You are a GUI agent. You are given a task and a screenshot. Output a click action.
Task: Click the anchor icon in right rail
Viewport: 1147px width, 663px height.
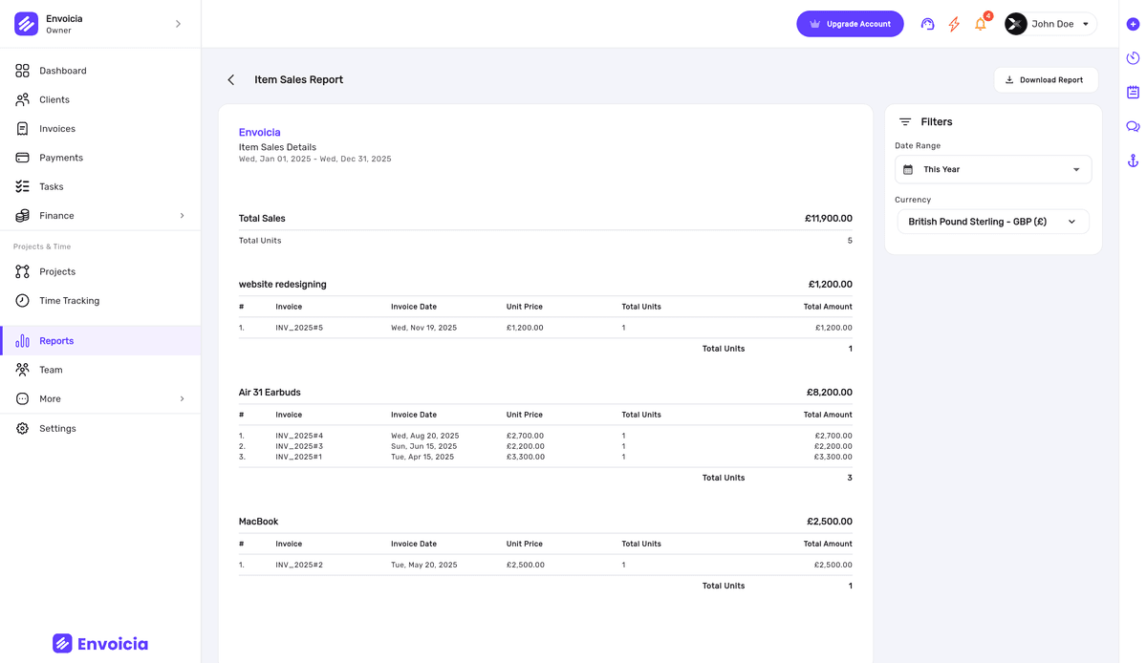1133,160
